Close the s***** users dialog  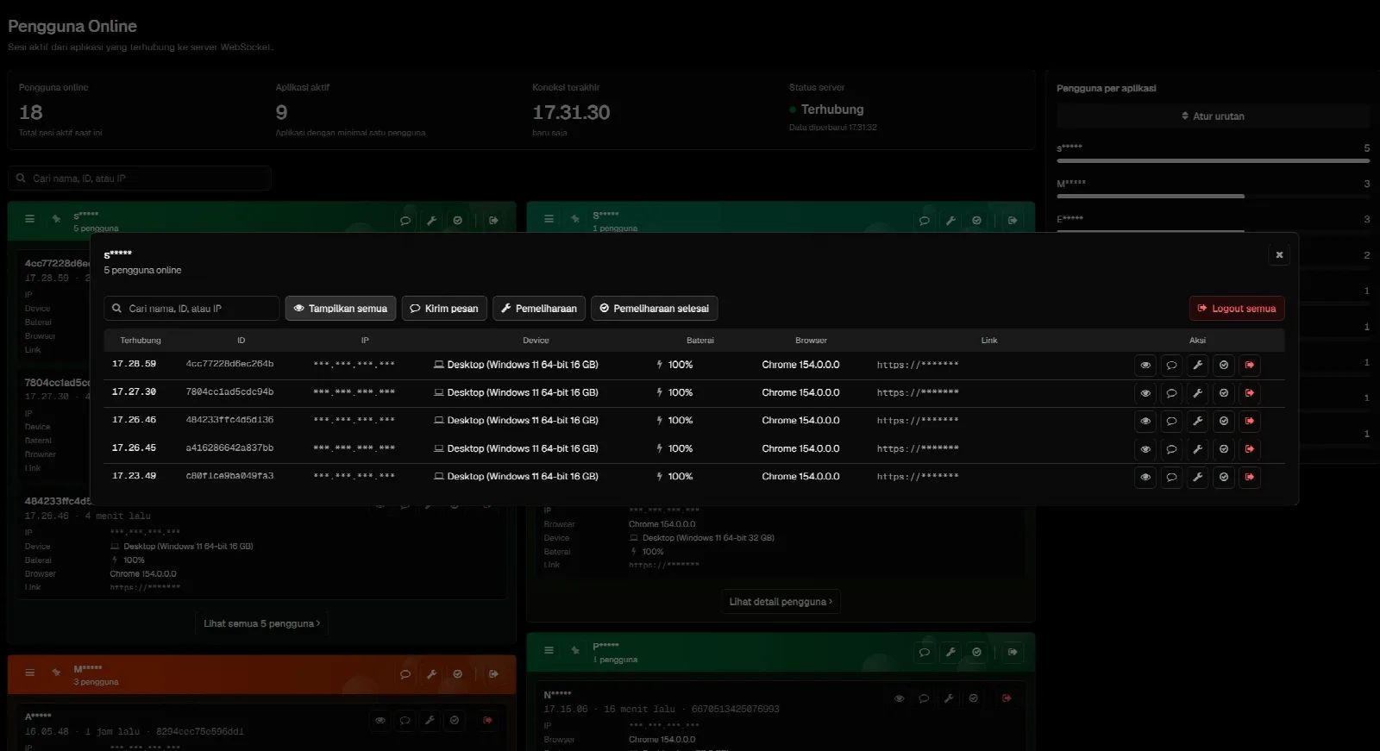coord(1279,255)
